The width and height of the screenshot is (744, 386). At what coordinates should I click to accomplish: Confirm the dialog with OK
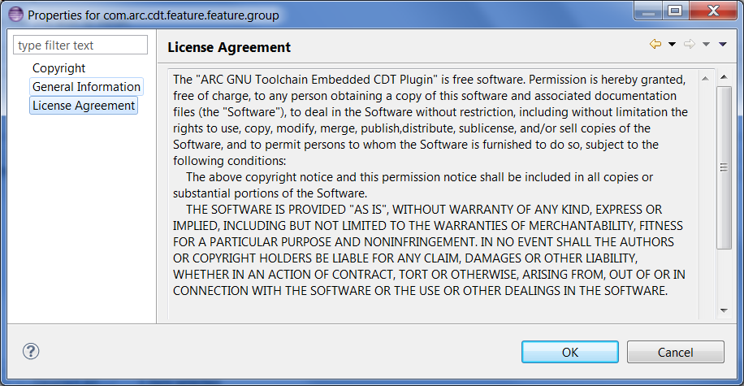click(570, 352)
